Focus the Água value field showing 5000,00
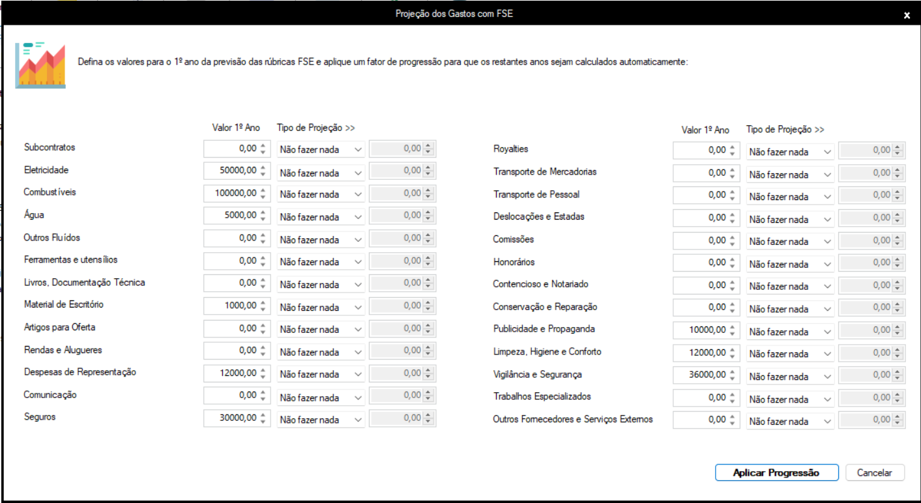The width and height of the screenshot is (921, 503). click(x=237, y=216)
